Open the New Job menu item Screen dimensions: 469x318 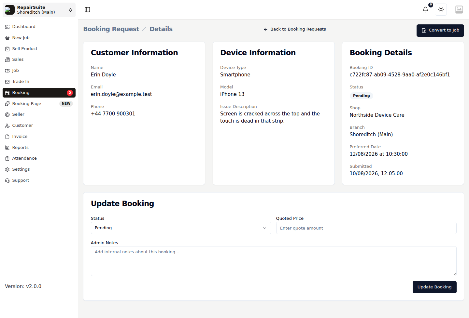tap(39, 38)
